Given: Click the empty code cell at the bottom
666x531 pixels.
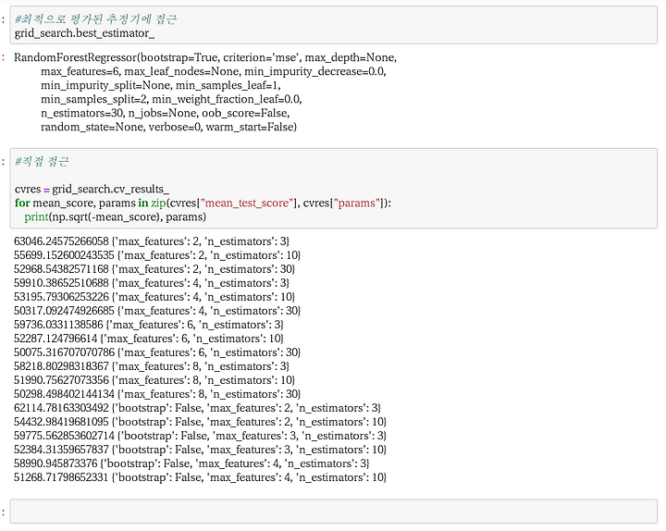Looking at the screenshot, I should (334, 512).
